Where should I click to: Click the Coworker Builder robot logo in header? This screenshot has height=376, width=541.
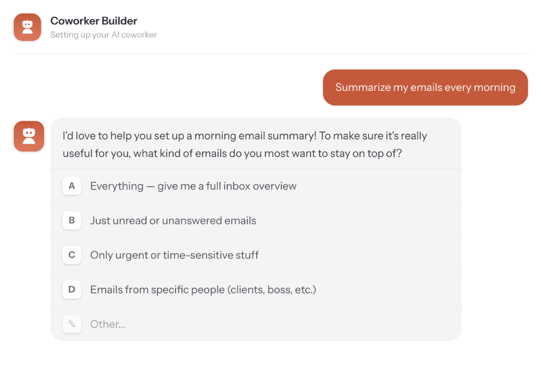click(x=27, y=27)
